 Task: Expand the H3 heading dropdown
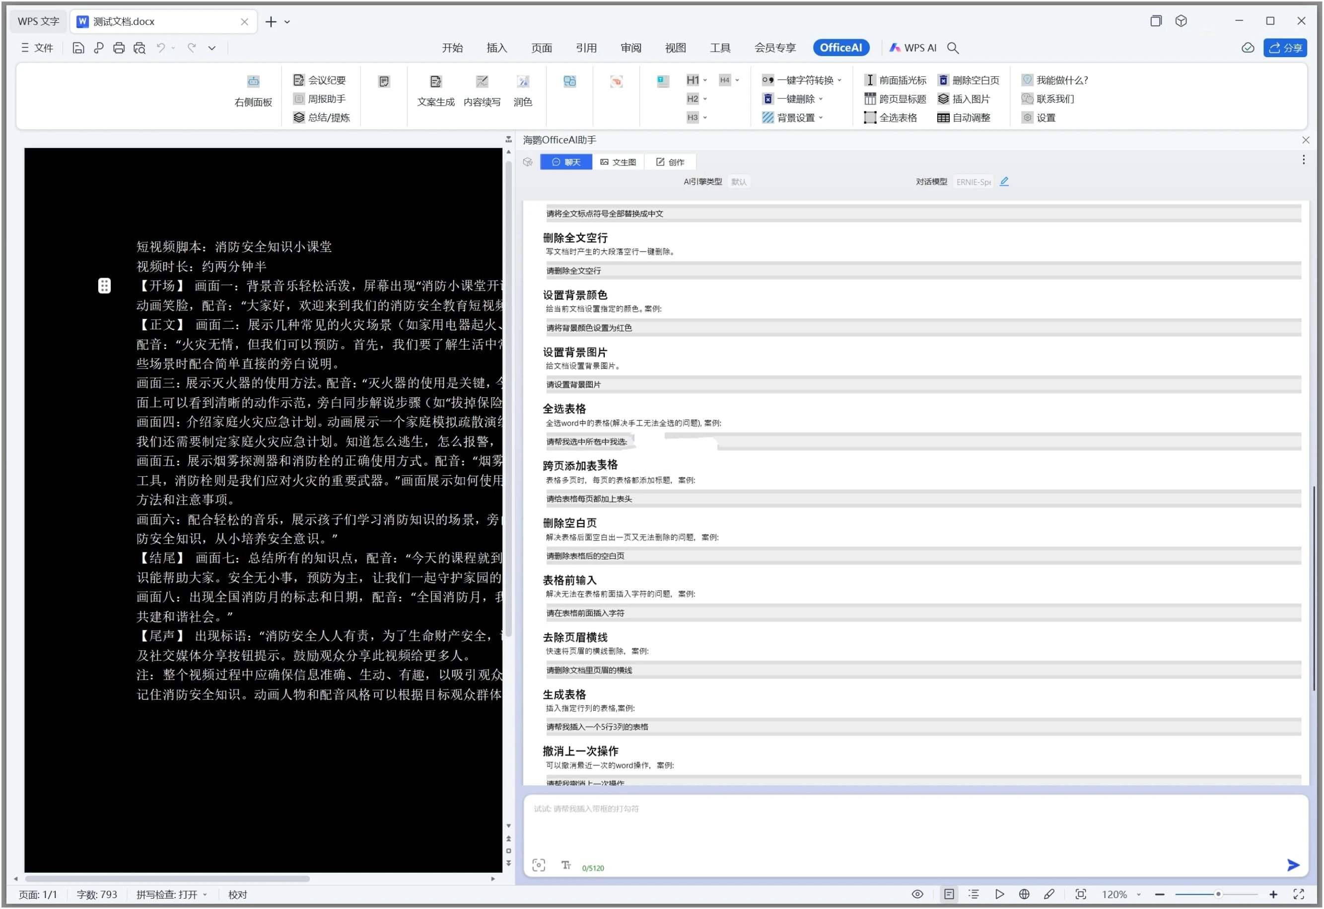705,118
